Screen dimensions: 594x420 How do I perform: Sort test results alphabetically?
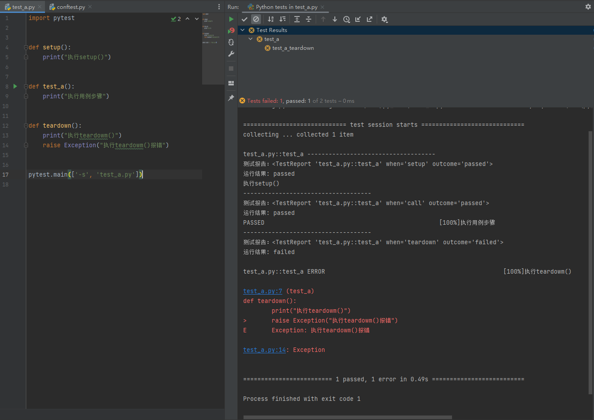(271, 19)
